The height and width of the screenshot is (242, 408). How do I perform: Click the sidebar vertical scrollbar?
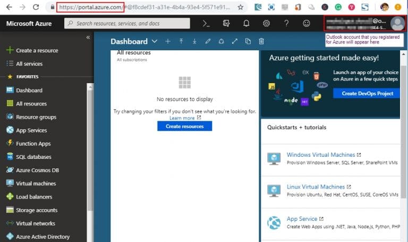click(90, 150)
